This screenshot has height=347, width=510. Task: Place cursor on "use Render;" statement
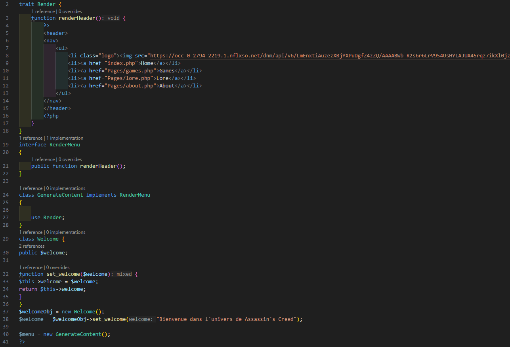48,218
